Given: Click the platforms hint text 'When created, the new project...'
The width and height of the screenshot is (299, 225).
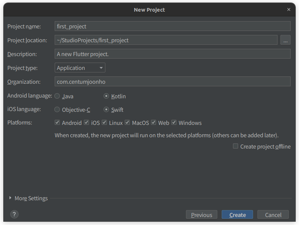Looking at the screenshot, I should tap(167, 135).
